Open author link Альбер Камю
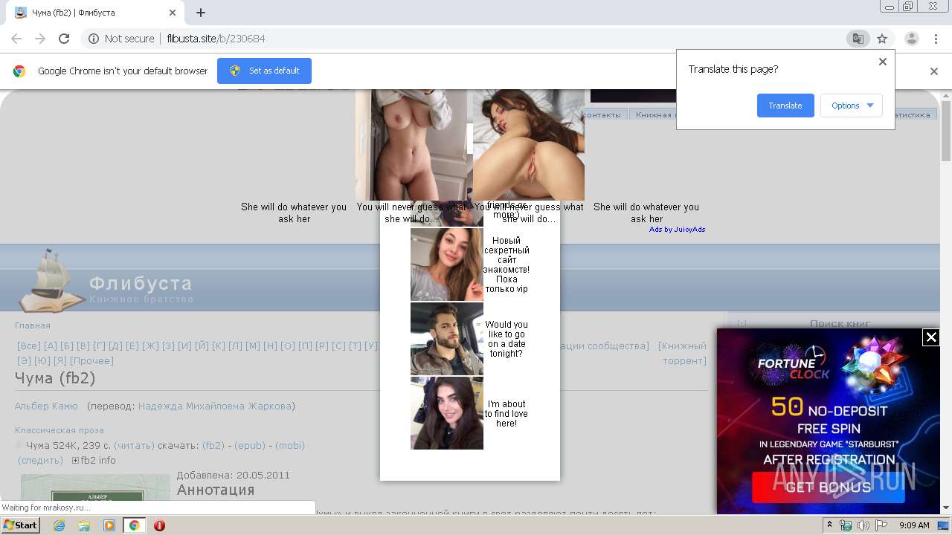This screenshot has height=535, width=952. pos(46,406)
